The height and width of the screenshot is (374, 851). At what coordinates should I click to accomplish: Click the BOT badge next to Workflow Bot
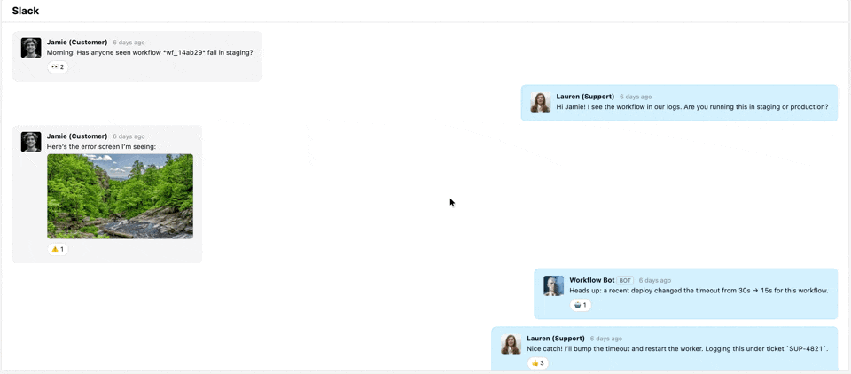[x=625, y=280]
